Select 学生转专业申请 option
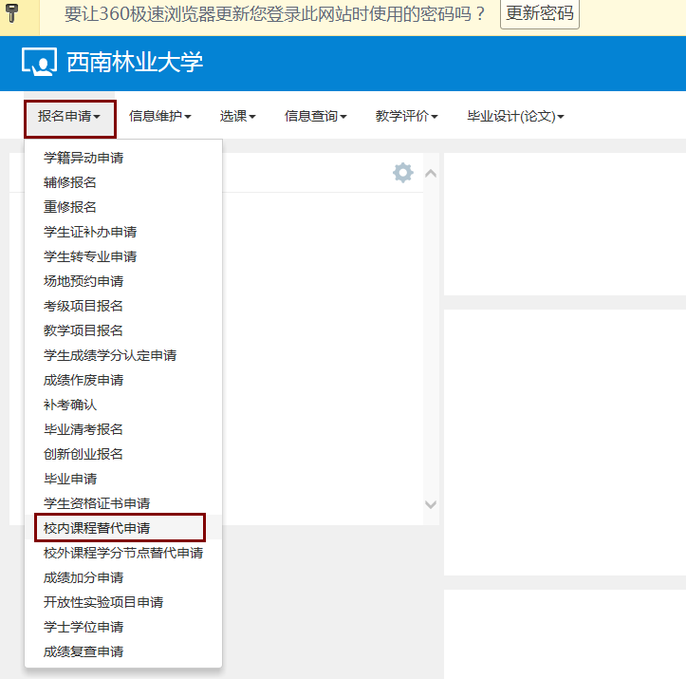The height and width of the screenshot is (679, 686). 90,256
